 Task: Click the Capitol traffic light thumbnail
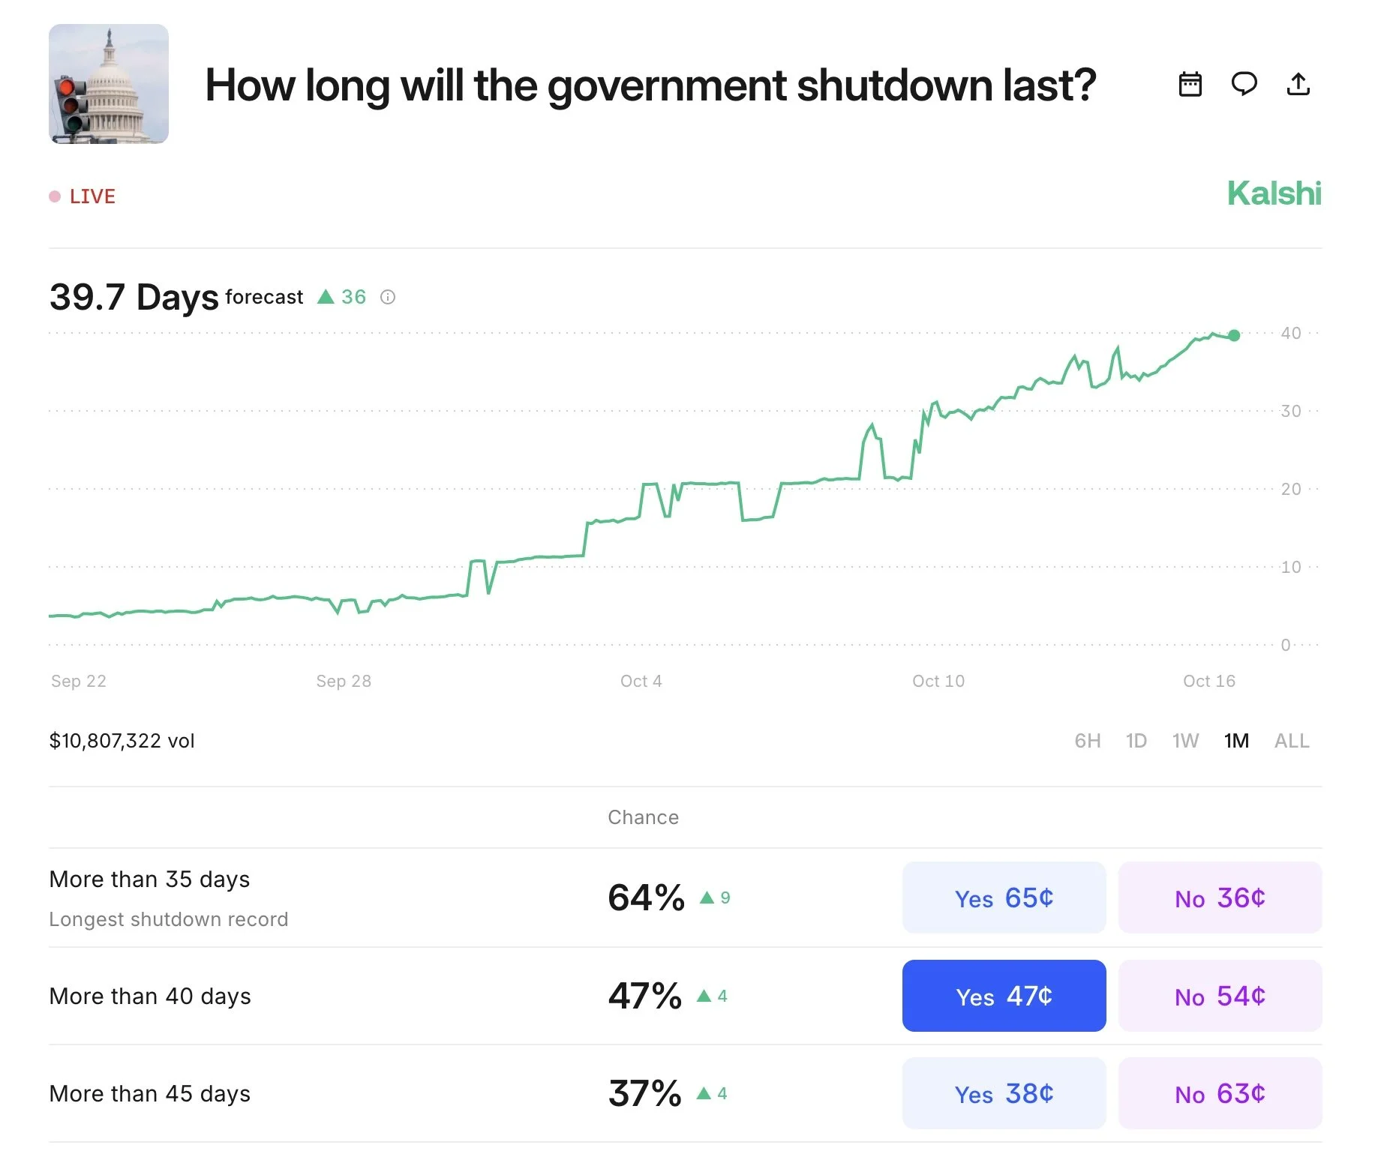[109, 84]
